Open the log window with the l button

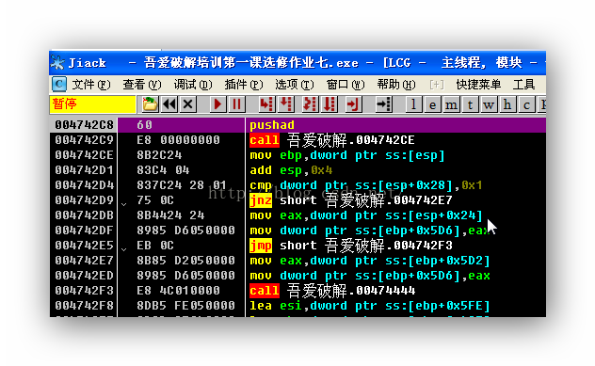pos(413,104)
